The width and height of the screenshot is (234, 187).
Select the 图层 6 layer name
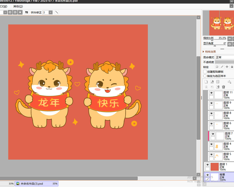click(x=227, y=123)
